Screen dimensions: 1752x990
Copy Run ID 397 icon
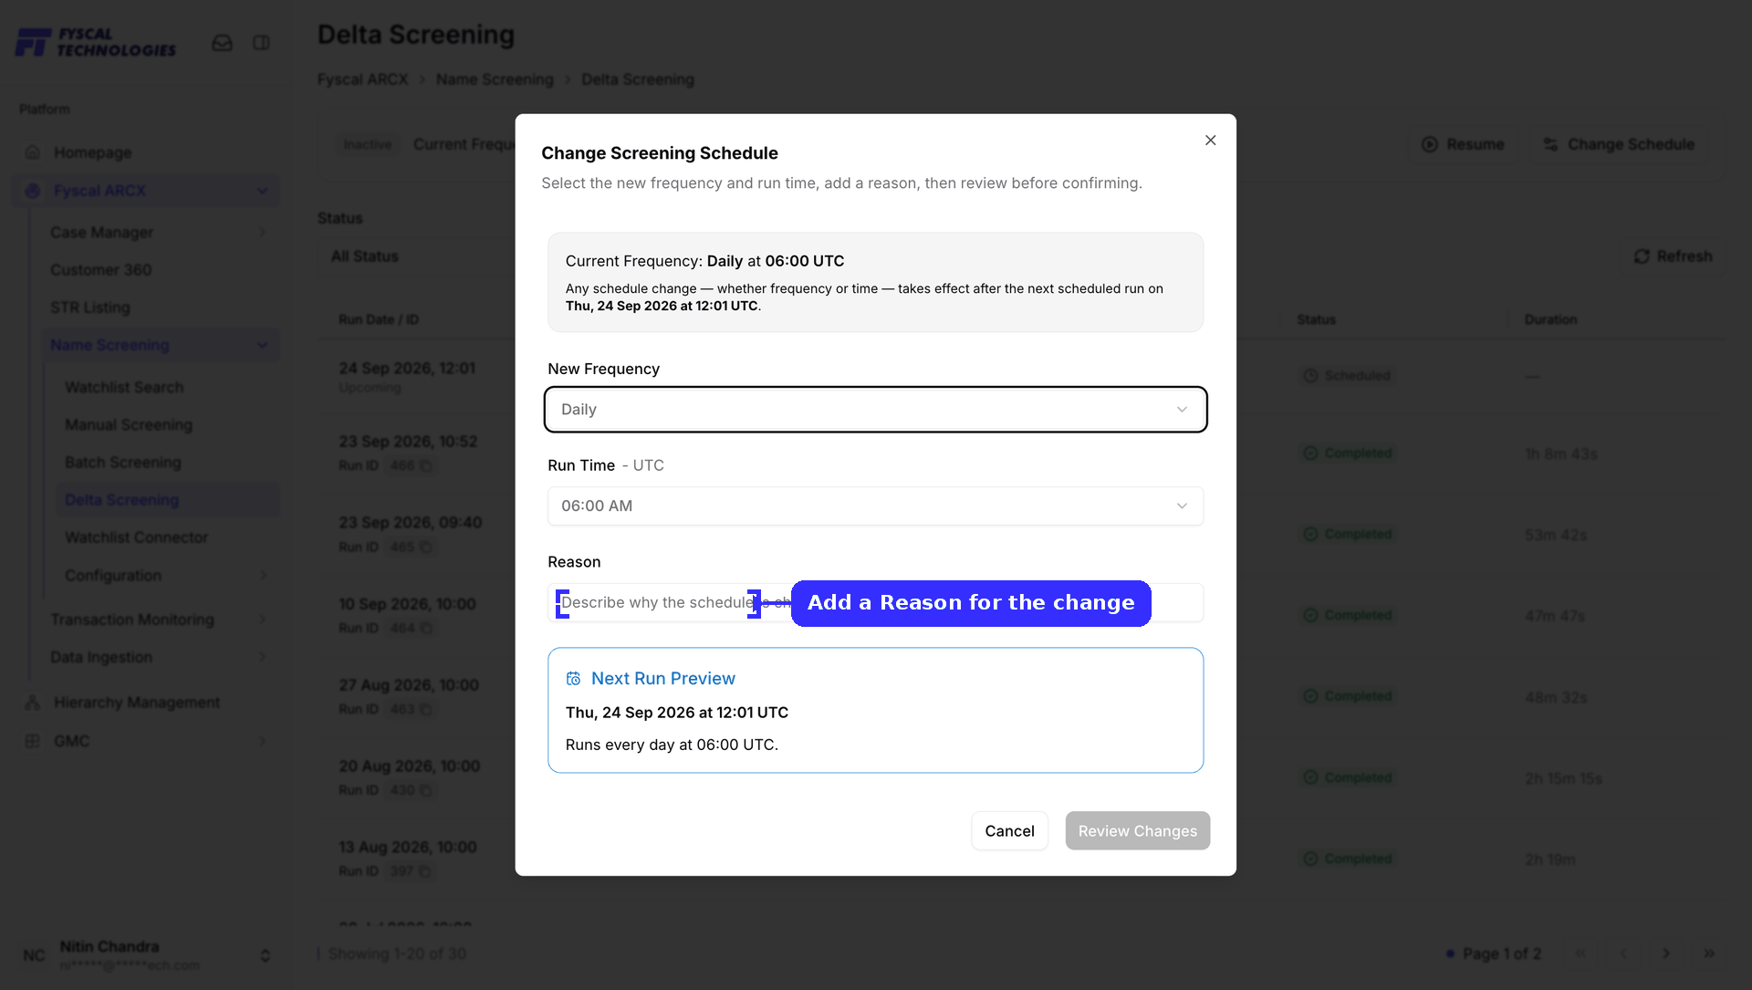pos(424,871)
